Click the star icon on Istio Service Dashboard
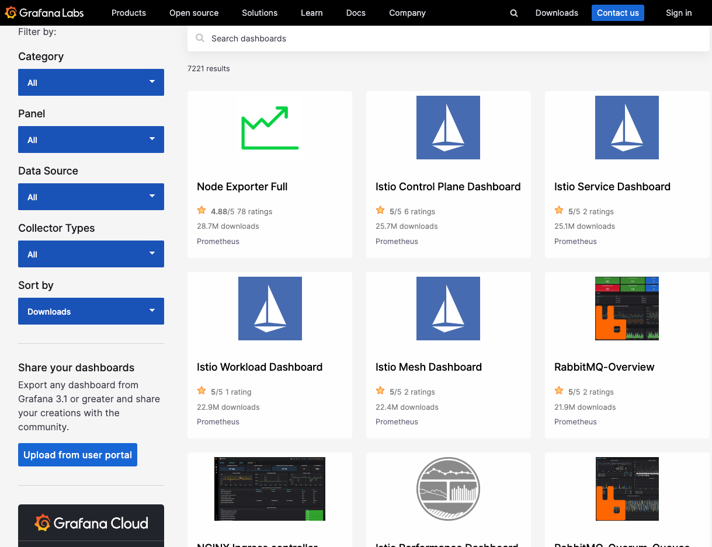Viewport: 712px width, 547px height. click(x=559, y=210)
